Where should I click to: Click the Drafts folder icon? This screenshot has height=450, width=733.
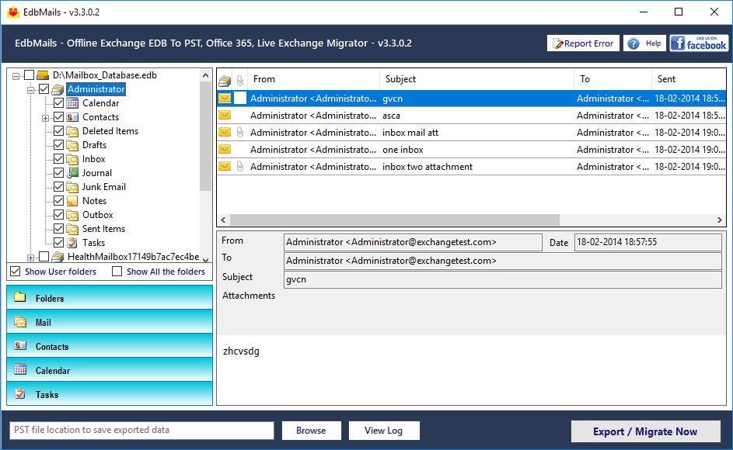[72, 145]
